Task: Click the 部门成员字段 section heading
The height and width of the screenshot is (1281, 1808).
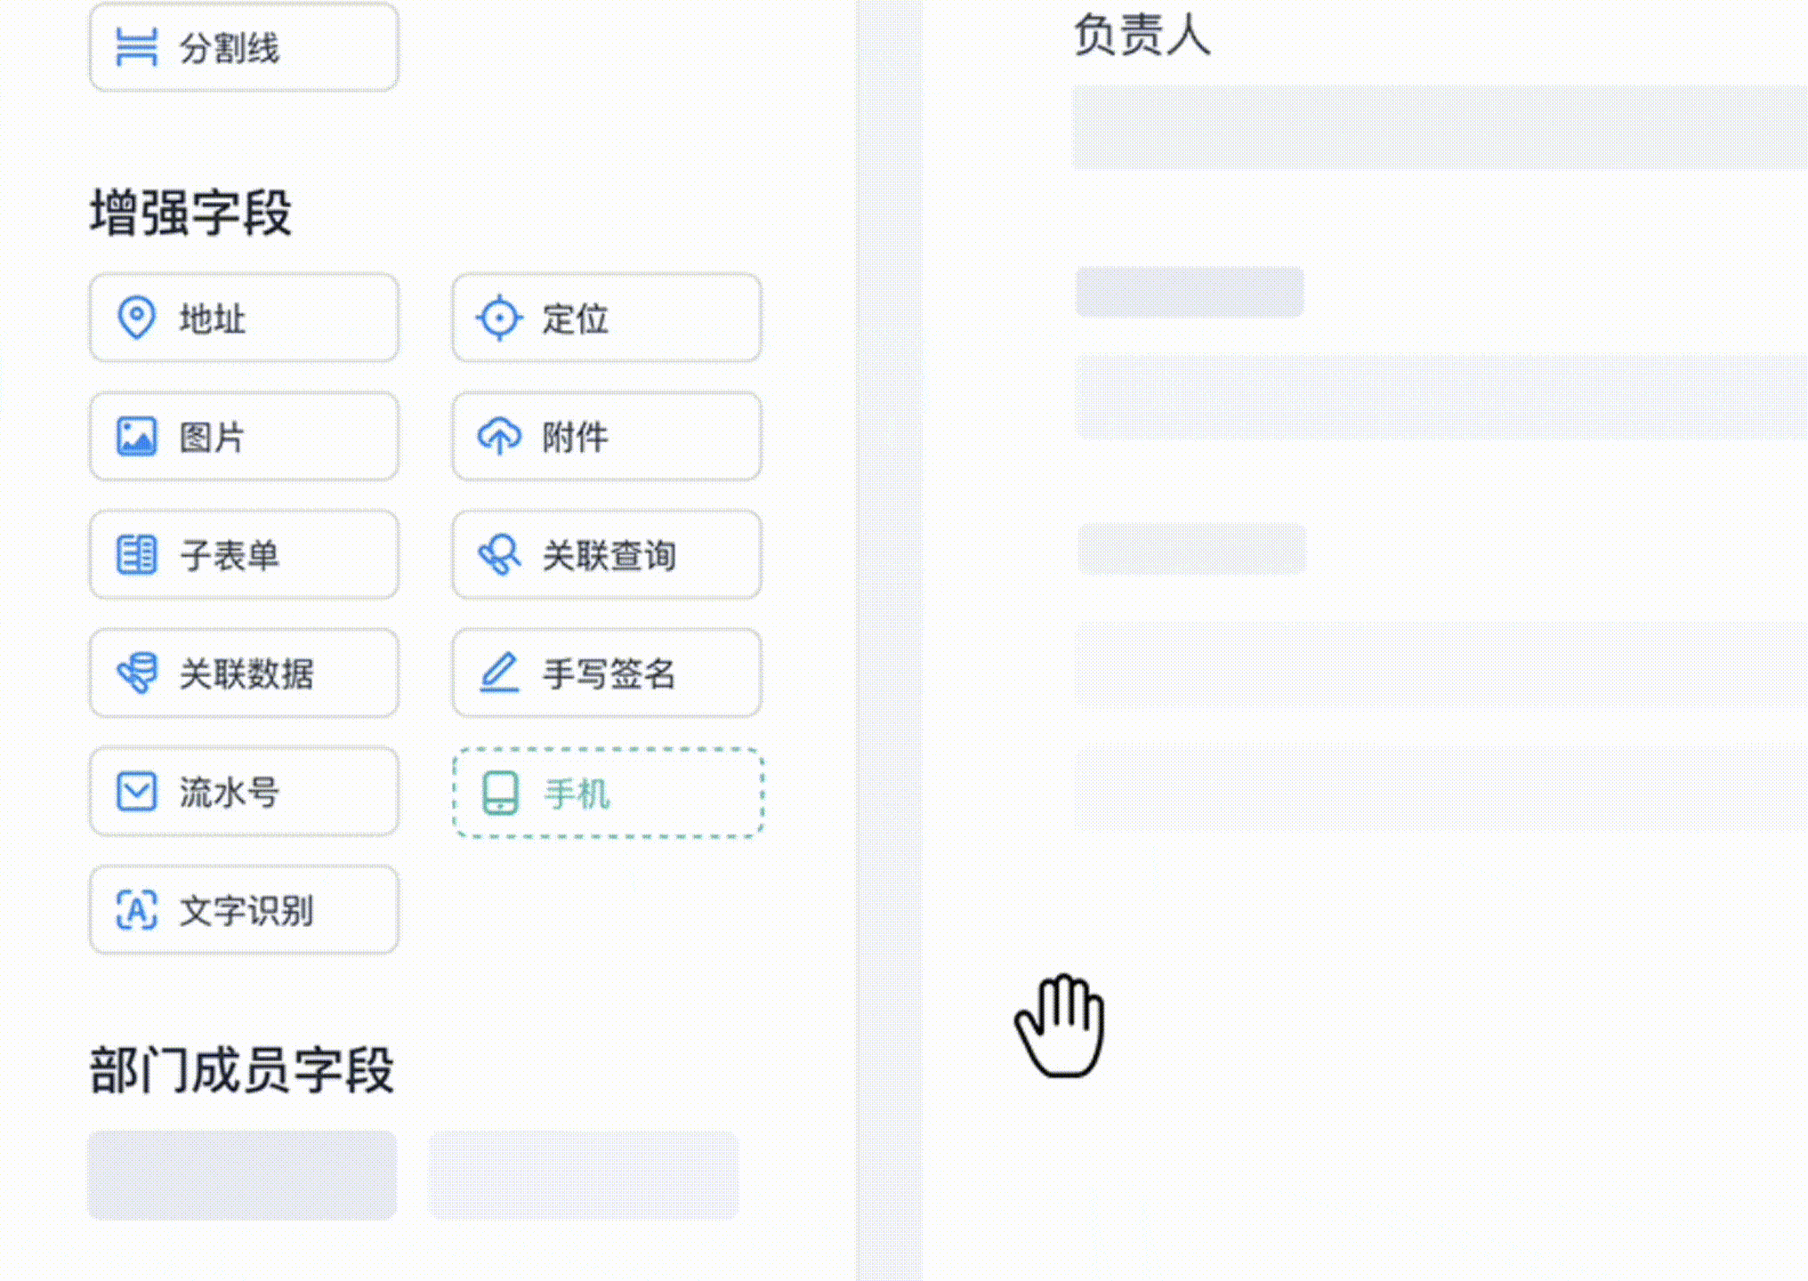Action: pyautogui.click(x=242, y=1072)
